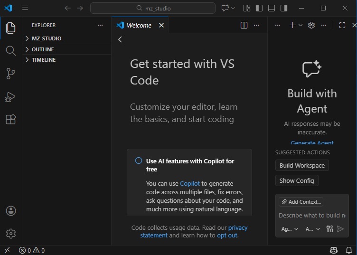Screen dimensions: 357x255
Task: Click the VS Code logo in title bar
Action: tap(8, 8)
